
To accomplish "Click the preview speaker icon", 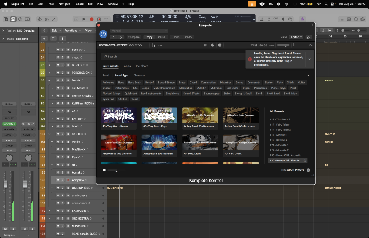I will coord(104,170).
